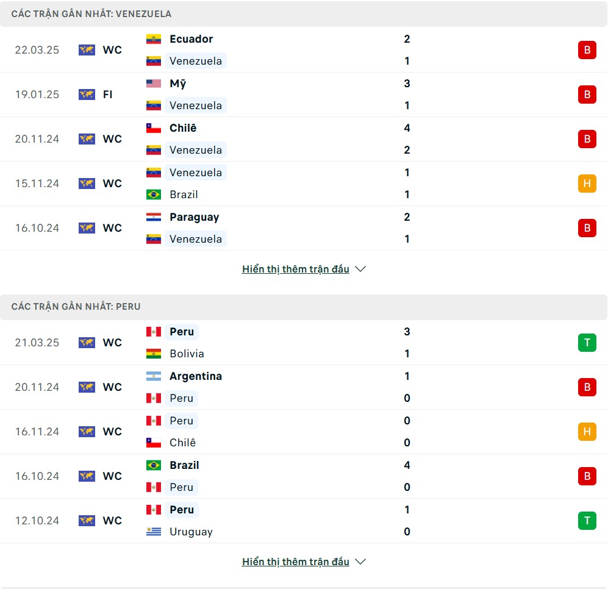
Task: Click the Uruguay flag icon
Action: pos(154,532)
